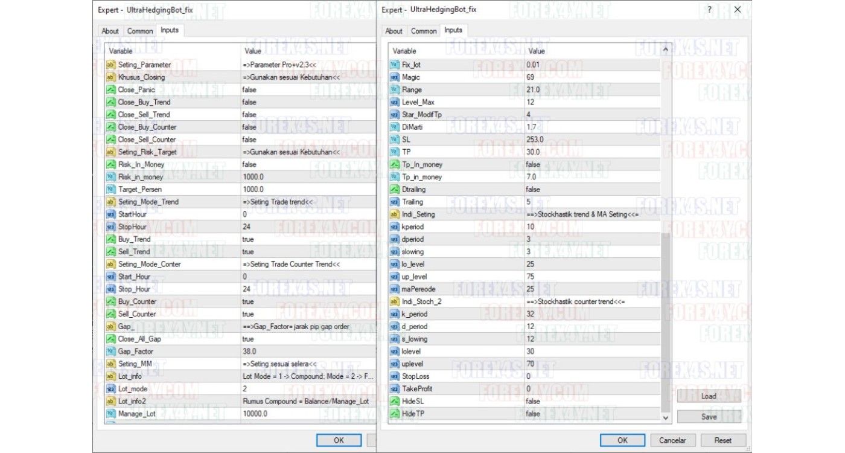Open the About tab in left dialog
The image size is (845, 453).
[x=110, y=31]
